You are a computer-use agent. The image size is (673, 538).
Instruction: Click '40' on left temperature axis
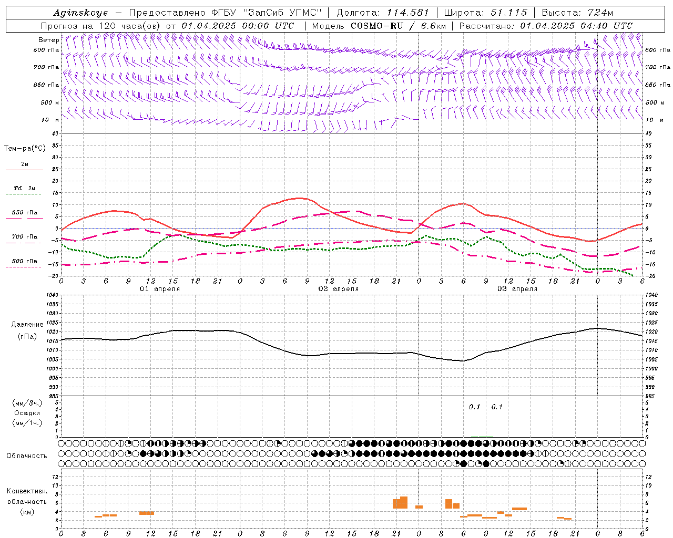(x=55, y=133)
